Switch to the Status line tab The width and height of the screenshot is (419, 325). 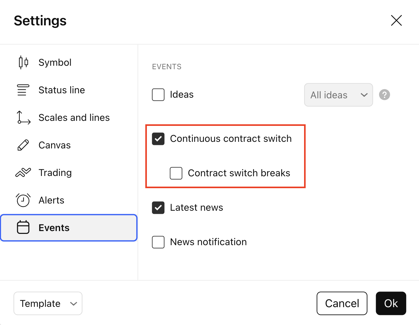(x=61, y=90)
